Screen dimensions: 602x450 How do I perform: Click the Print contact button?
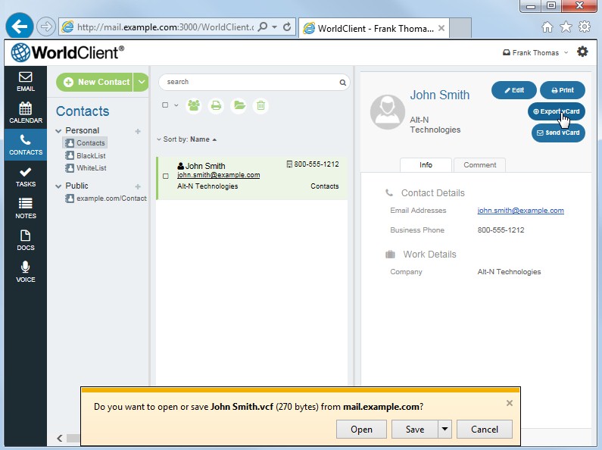click(563, 90)
